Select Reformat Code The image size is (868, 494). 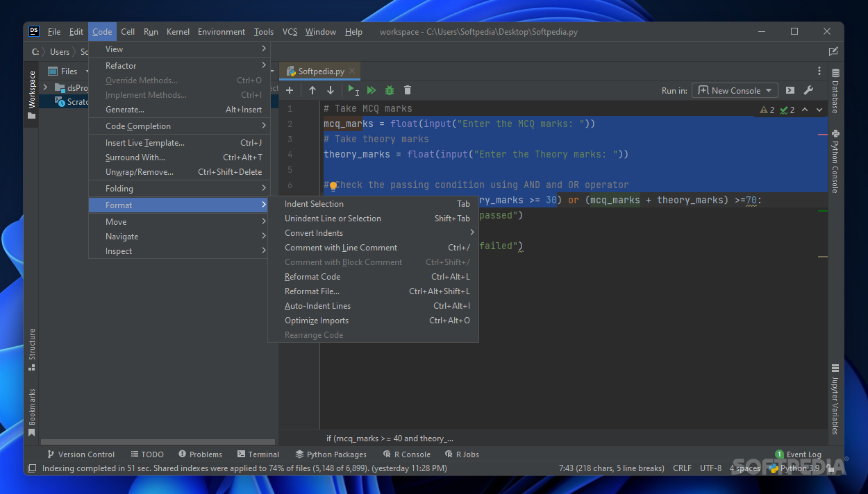point(373,276)
